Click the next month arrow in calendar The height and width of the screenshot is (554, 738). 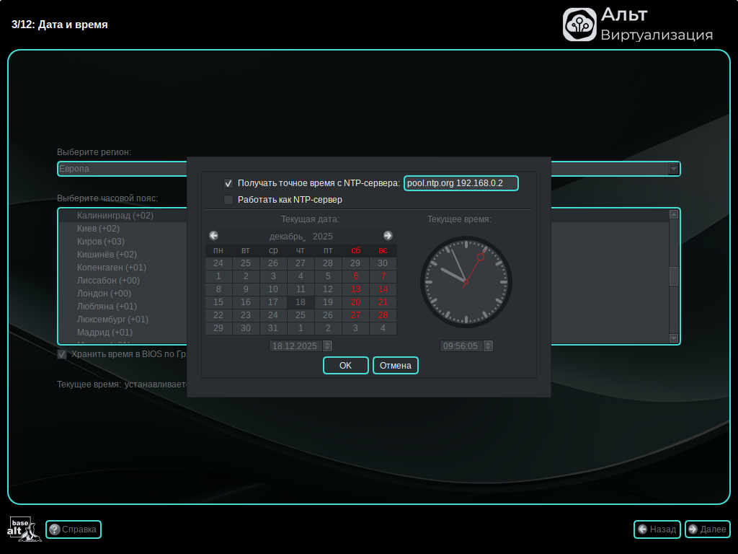click(388, 236)
